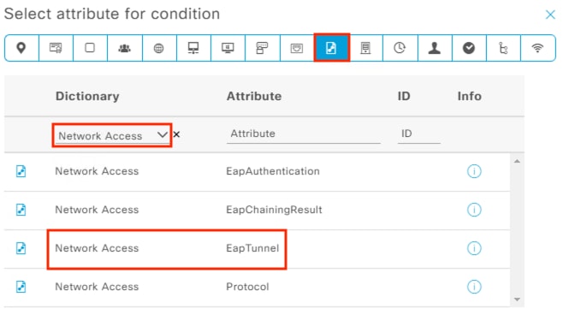Select the highlighted Network Access document icon
563x309 pixels.
click(331, 48)
